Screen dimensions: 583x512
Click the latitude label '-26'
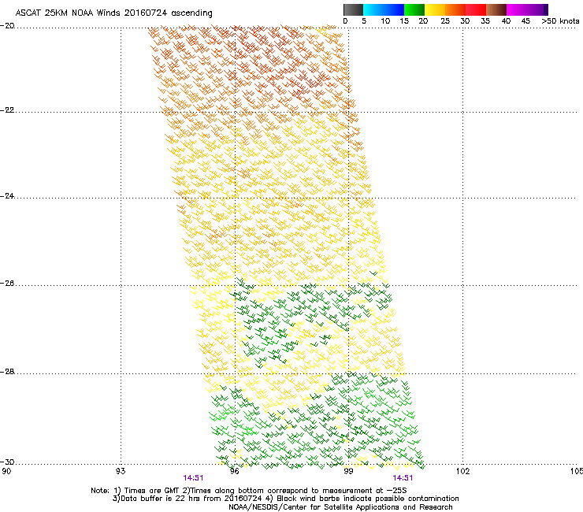pyautogui.click(x=7, y=284)
